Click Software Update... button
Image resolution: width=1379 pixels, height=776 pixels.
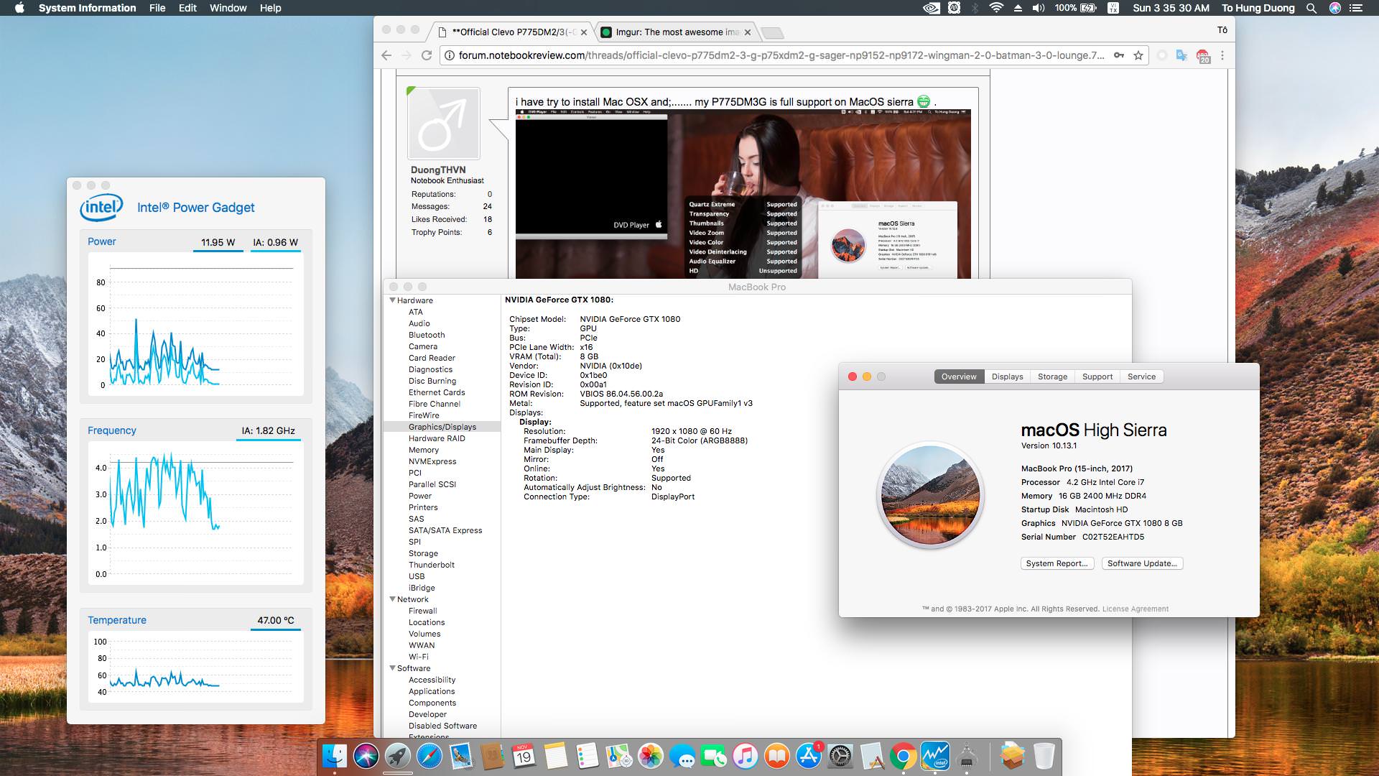point(1142,563)
